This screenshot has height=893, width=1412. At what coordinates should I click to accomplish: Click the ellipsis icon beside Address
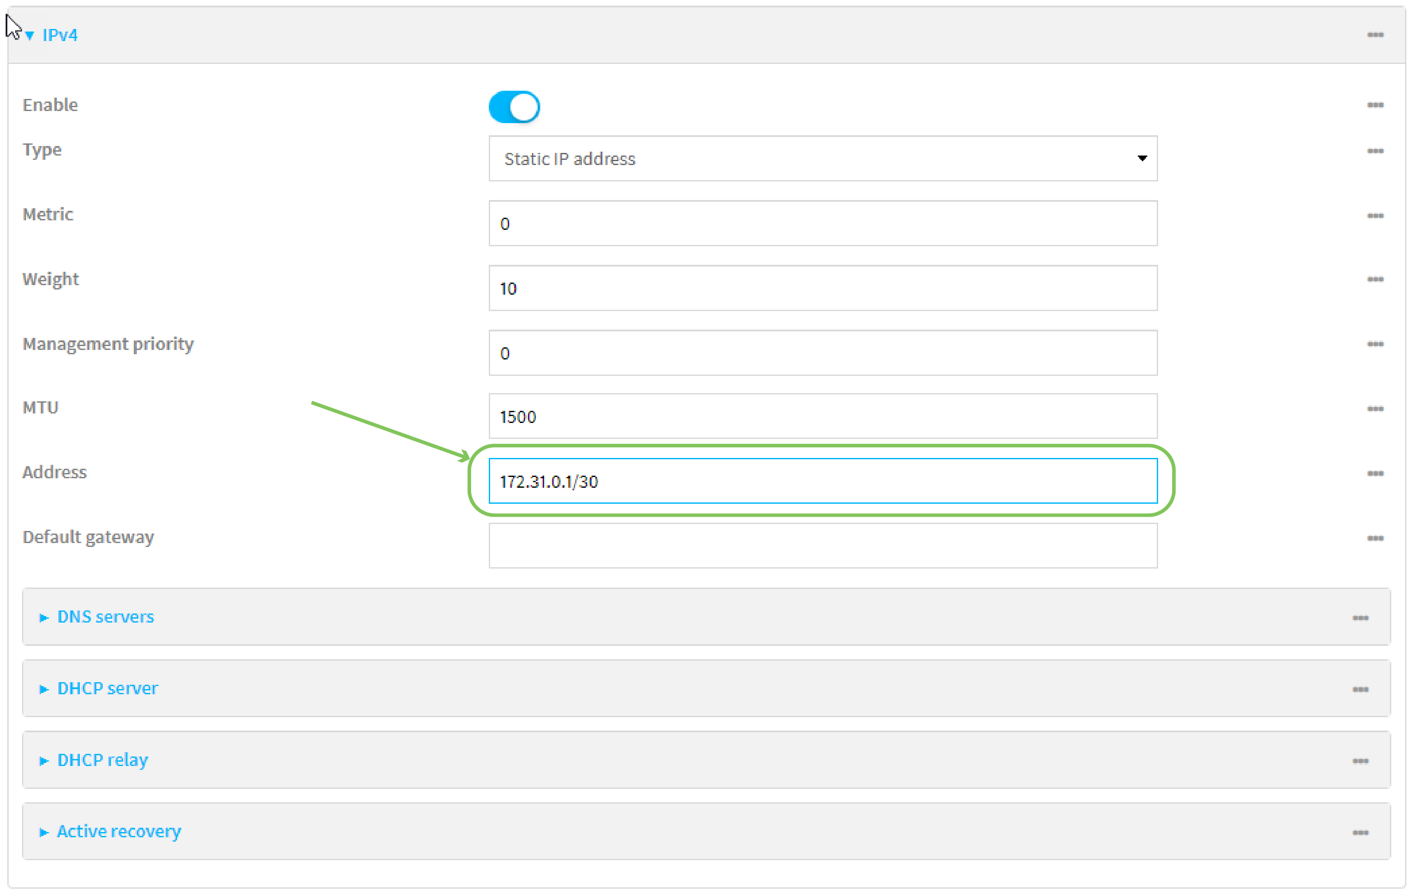click(x=1375, y=474)
